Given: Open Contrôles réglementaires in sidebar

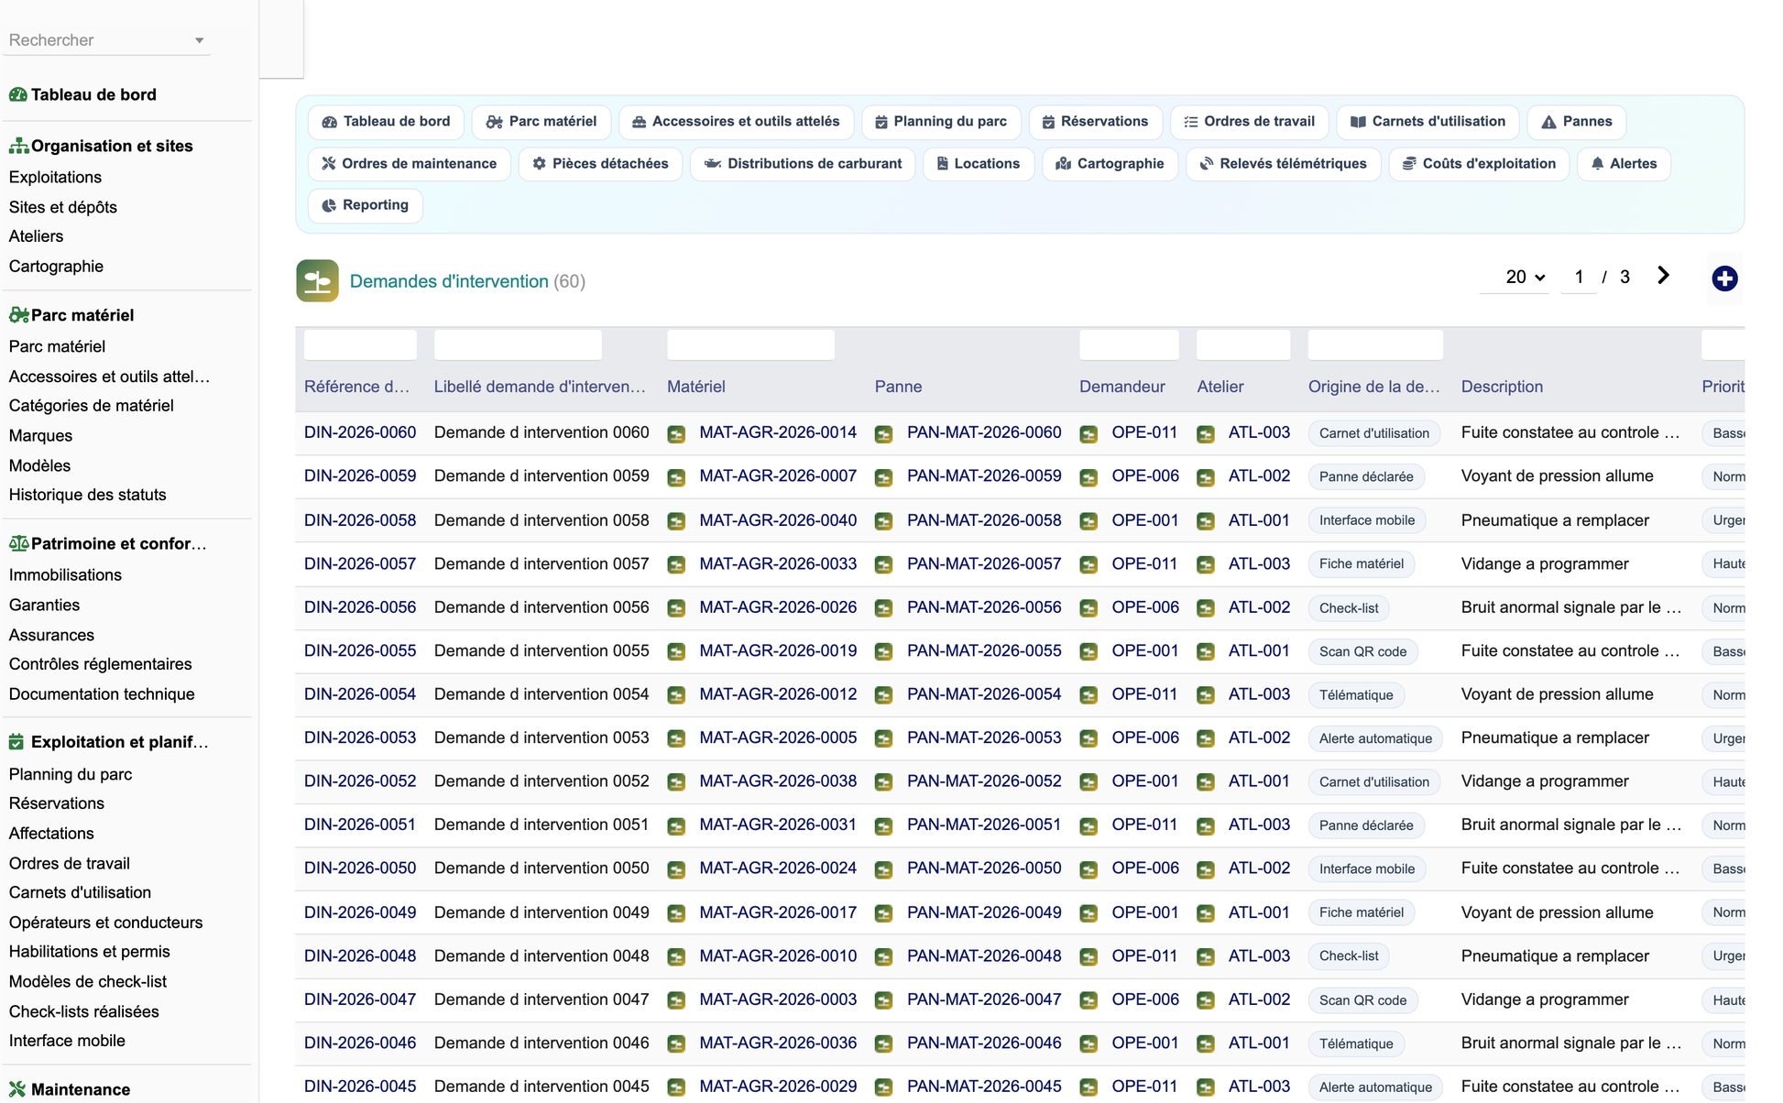Looking at the screenshot, I should pyautogui.click(x=101, y=664).
